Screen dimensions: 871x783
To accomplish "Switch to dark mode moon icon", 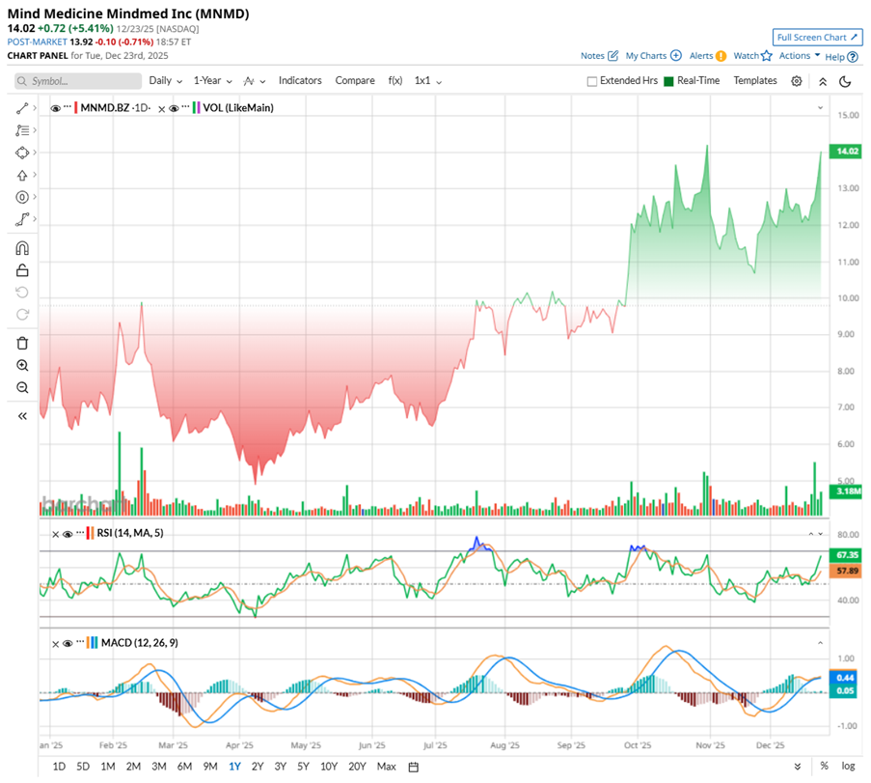I will [x=845, y=81].
